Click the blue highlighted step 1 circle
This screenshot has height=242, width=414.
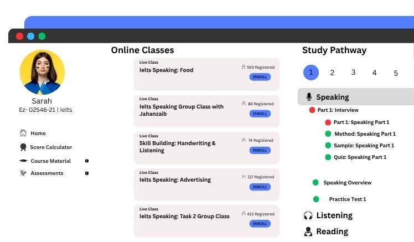pyautogui.click(x=311, y=73)
